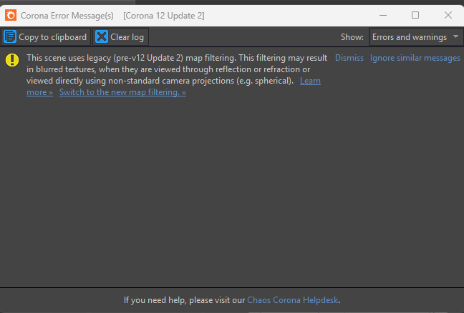
Task: Minimize the Corona Error Messages window
Action: (x=383, y=15)
